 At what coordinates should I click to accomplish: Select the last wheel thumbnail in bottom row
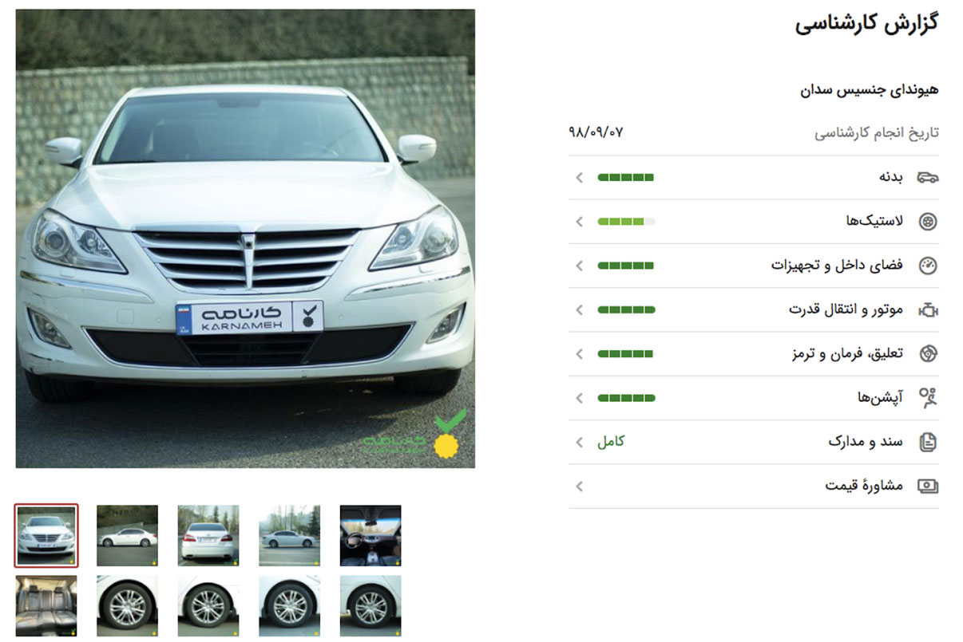point(371,606)
